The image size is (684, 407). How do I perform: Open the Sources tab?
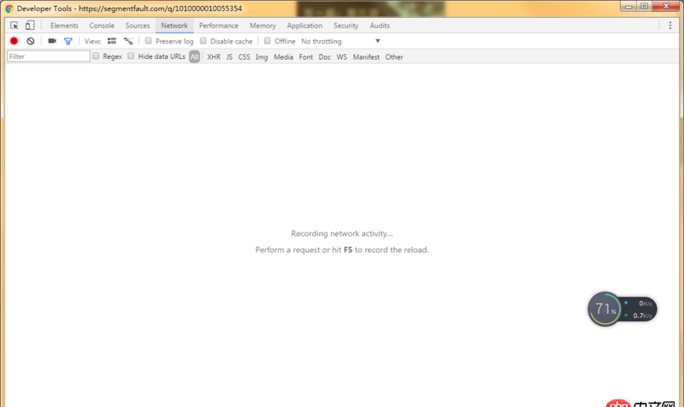(138, 26)
